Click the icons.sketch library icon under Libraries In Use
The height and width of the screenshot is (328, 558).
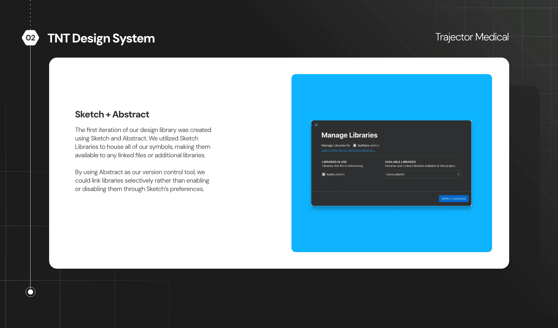click(x=323, y=174)
